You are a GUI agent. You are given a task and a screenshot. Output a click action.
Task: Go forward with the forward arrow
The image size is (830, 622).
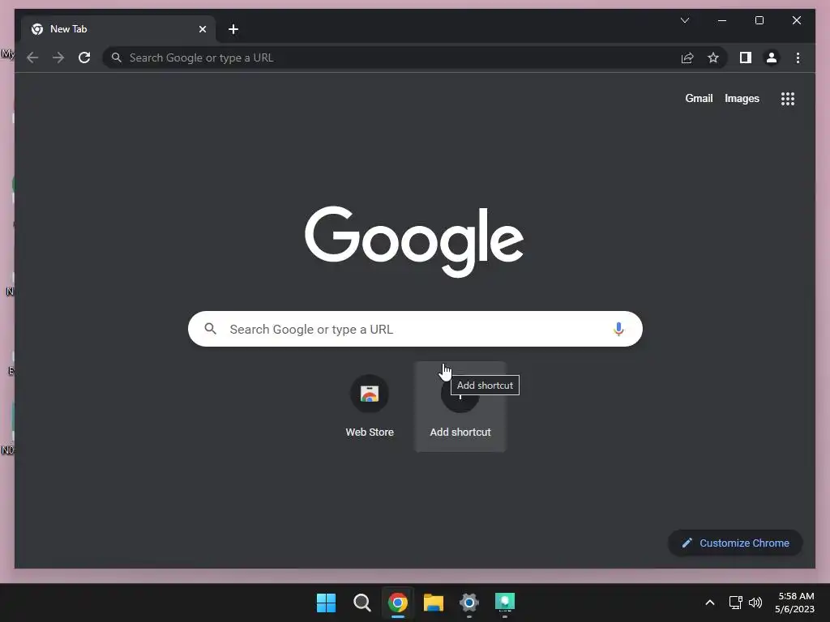click(58, 58)
